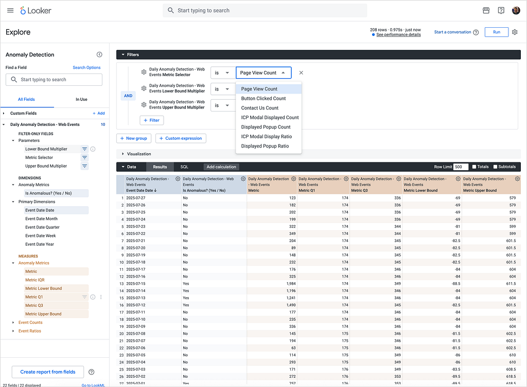
Task: Remove the Metric Selector filter with X
Action: 301,73
